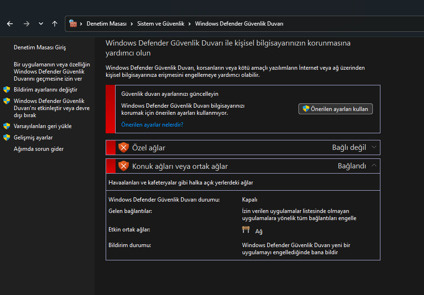
Task: Click the firewall brick wall icon in address bar
Action: pos(73,24)
